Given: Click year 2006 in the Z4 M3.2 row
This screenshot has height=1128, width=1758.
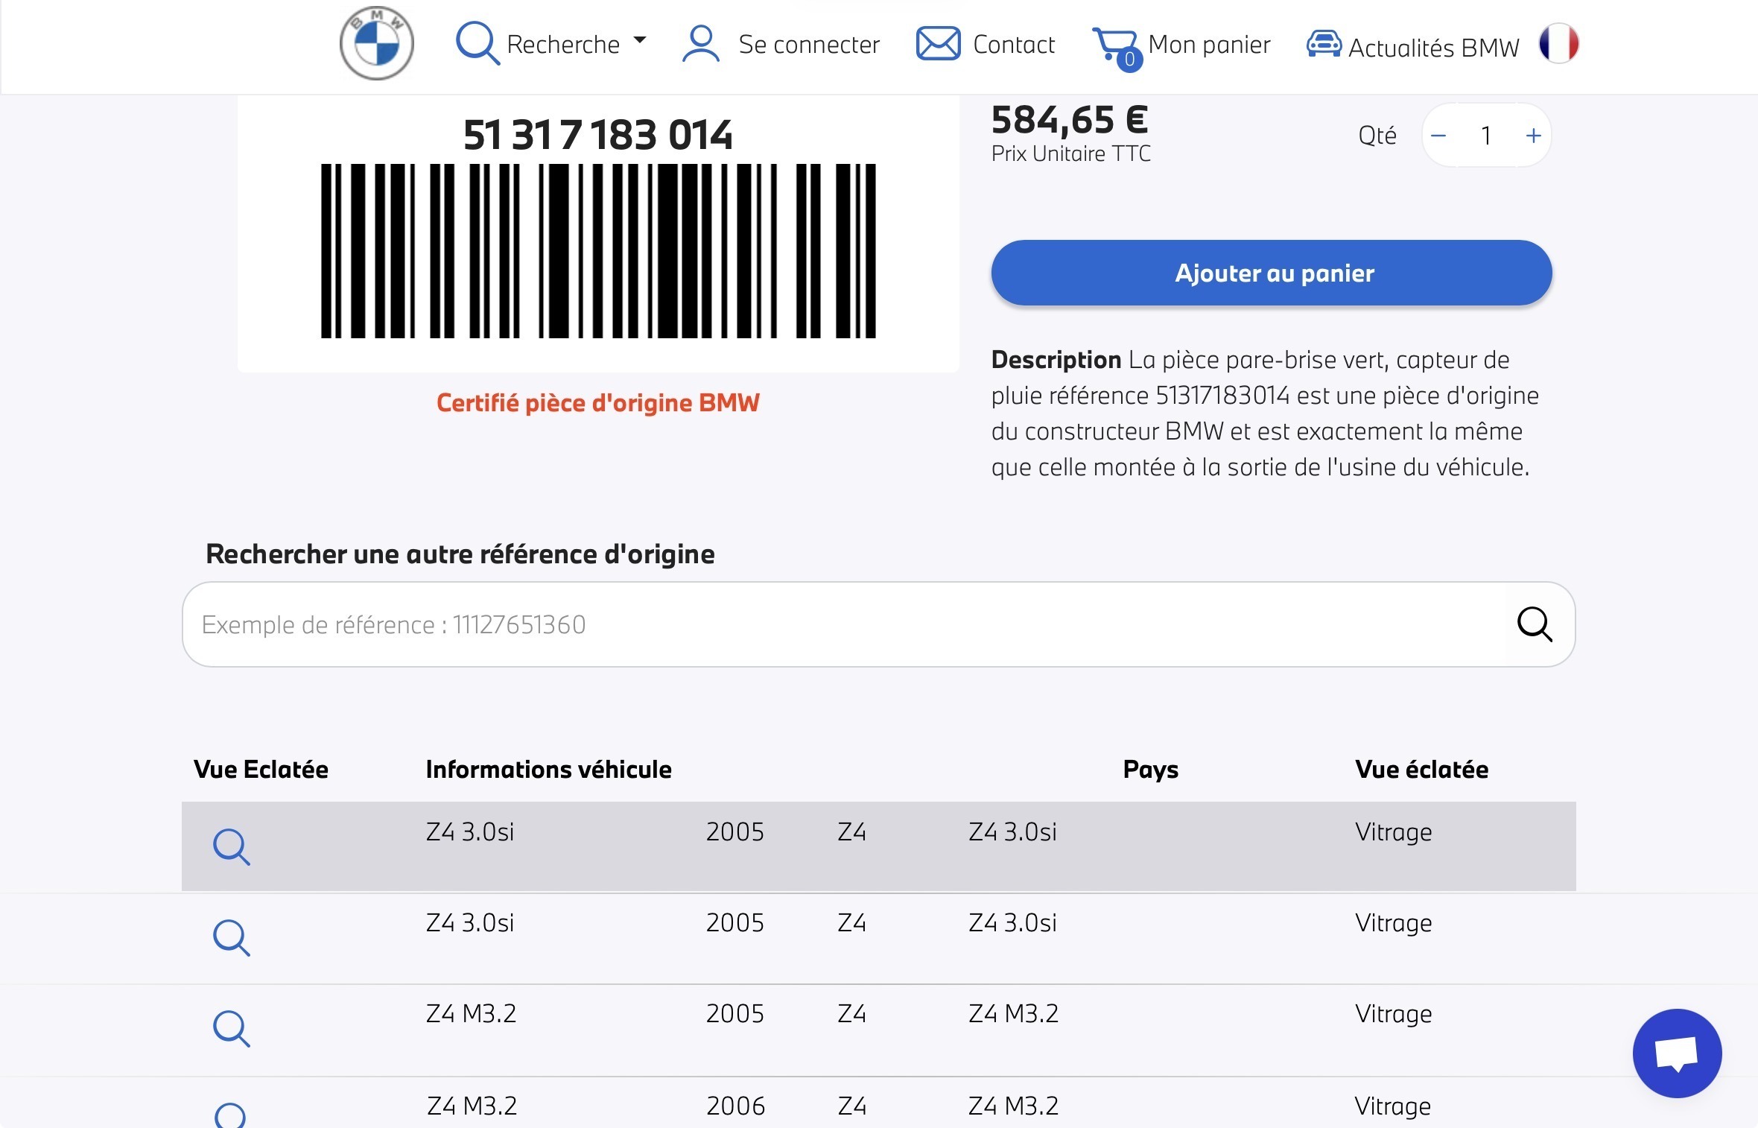Looking at the screenshot, I should coord(735,1106).
